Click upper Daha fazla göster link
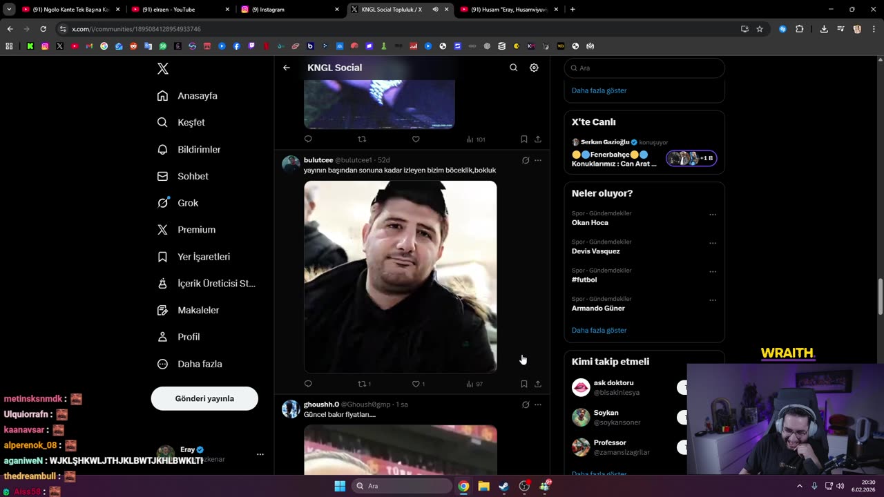Screen dimensions: 884x497 point(599,90)
